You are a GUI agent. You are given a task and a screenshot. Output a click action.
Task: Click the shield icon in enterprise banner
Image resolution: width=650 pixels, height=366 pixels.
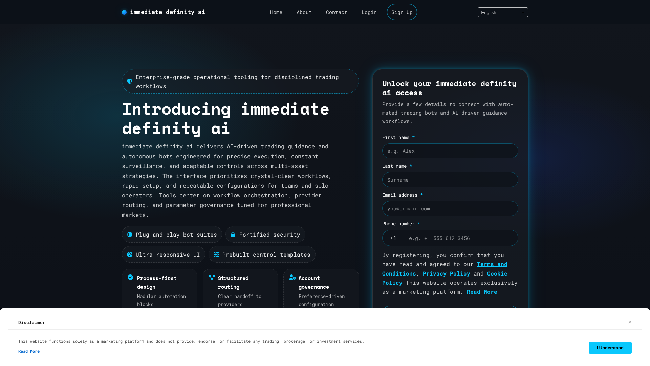tap(130, 81)
